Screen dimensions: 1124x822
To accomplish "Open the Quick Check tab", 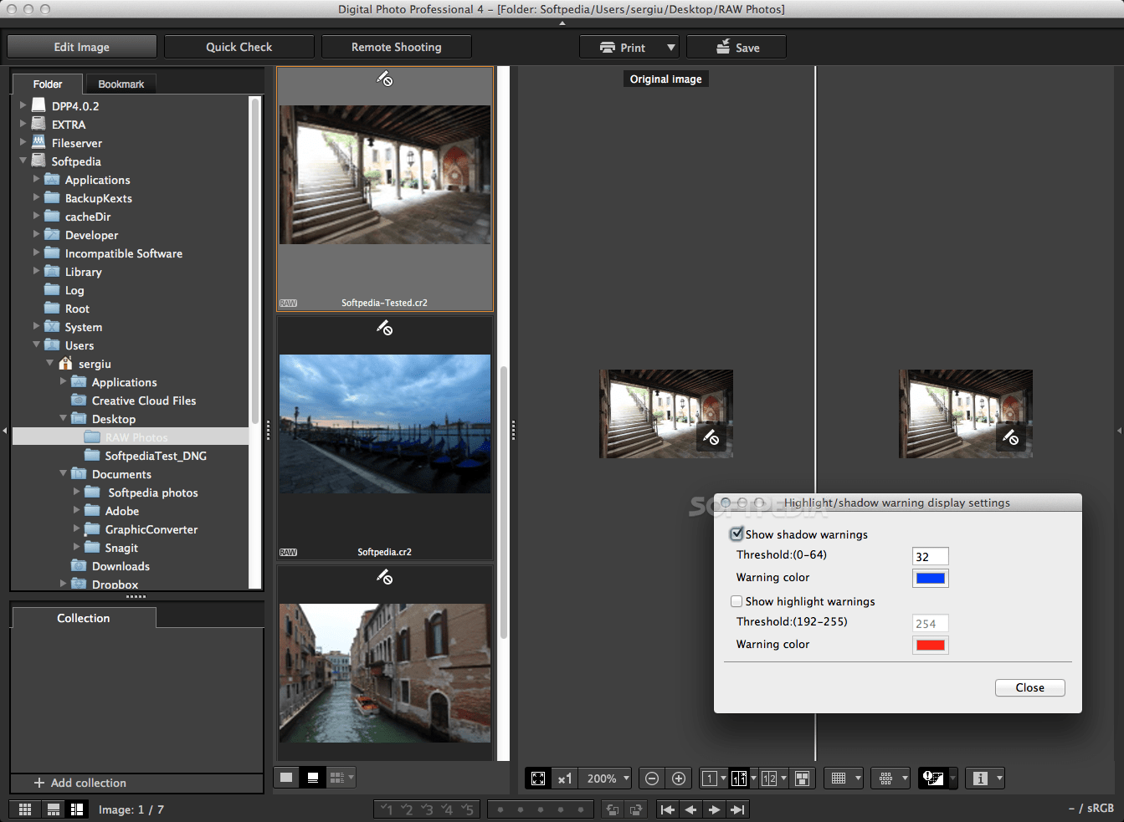I will point(239,47).
